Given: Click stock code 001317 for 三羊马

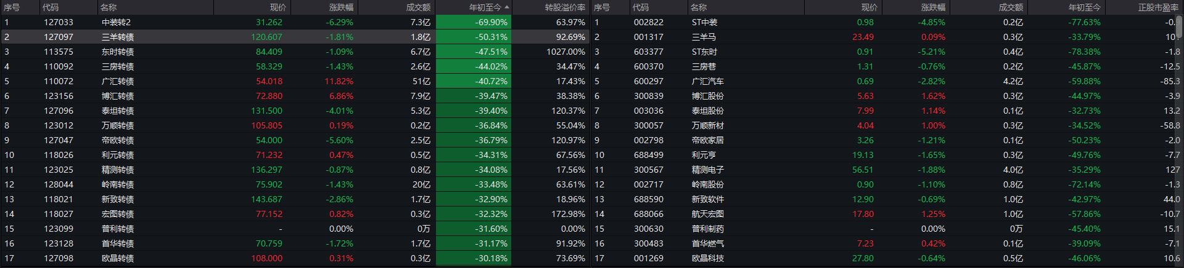Looking at the screenshot, I should click(649, 37).
